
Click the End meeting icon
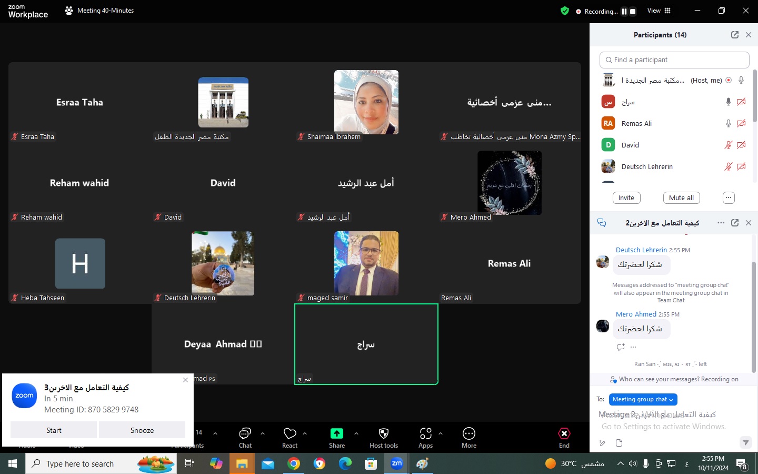point(564,434)
